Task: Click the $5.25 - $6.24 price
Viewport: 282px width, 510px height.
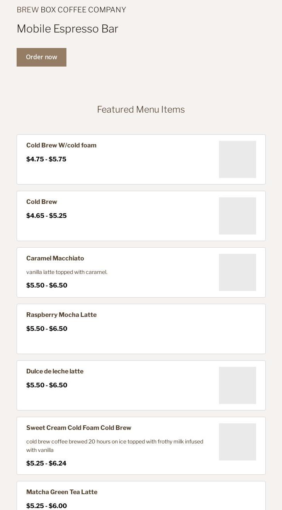Action: [46, 464]
